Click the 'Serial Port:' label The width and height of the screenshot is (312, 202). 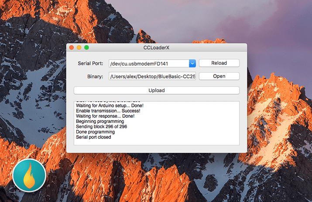click(90, 63)
